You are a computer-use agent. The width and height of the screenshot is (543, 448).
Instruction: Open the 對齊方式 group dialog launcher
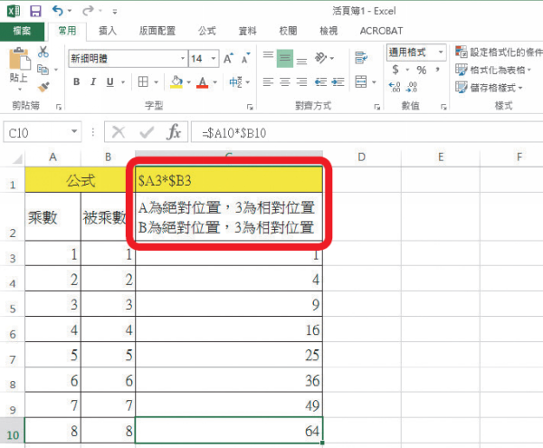point(377,107)
